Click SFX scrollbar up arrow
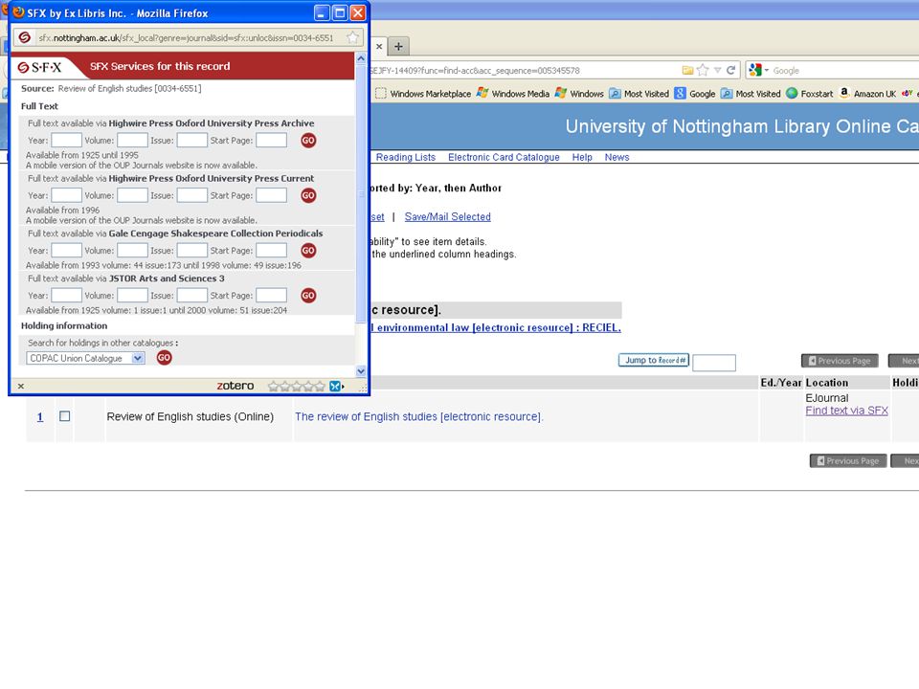 pyautogui.click(x=361, y=58)
